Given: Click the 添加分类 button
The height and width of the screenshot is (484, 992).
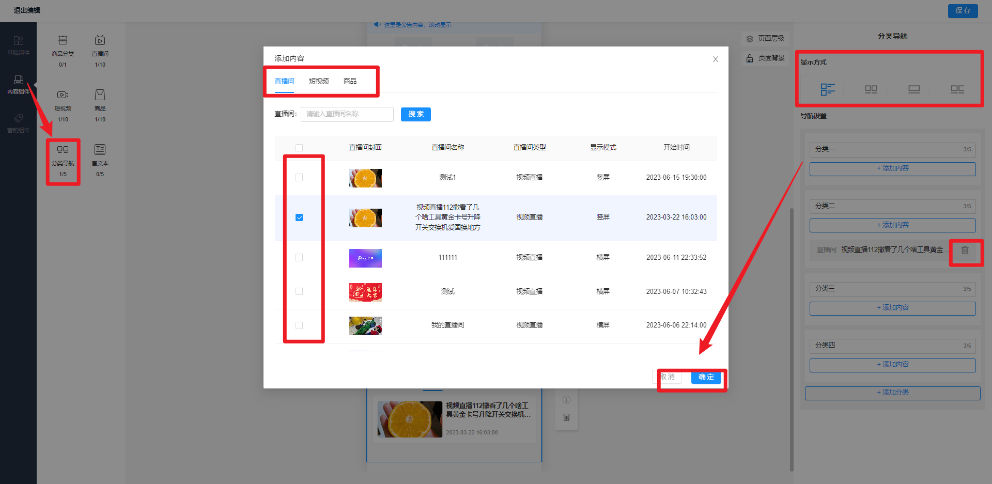Looking at the screenshot, I should point(892,393).
